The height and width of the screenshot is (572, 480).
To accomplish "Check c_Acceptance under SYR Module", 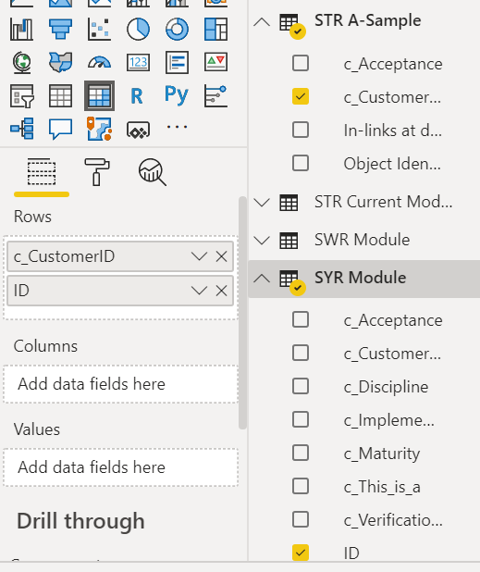I will click(x=301, y=319).
